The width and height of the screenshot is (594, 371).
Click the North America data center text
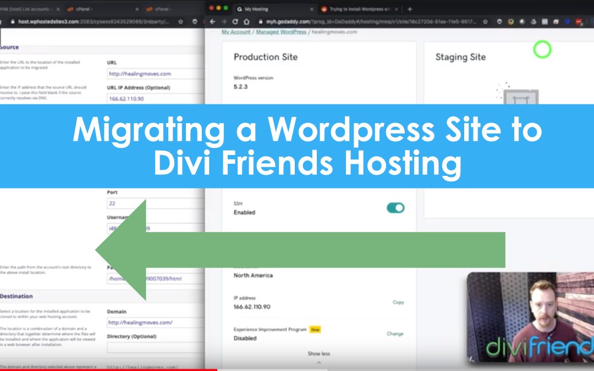253,275
